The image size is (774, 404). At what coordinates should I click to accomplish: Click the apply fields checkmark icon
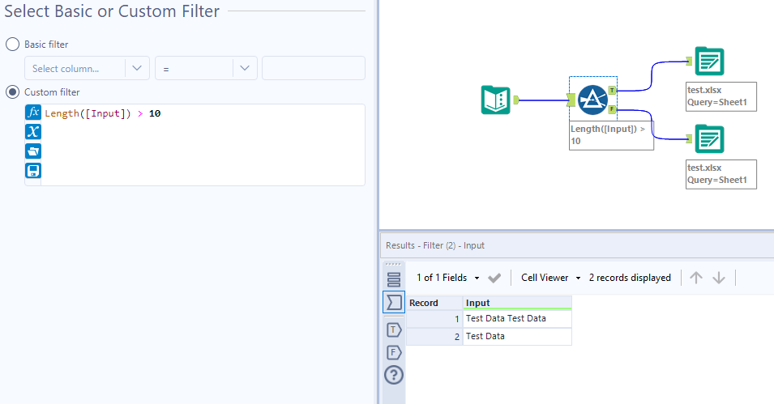coord(494,278)
